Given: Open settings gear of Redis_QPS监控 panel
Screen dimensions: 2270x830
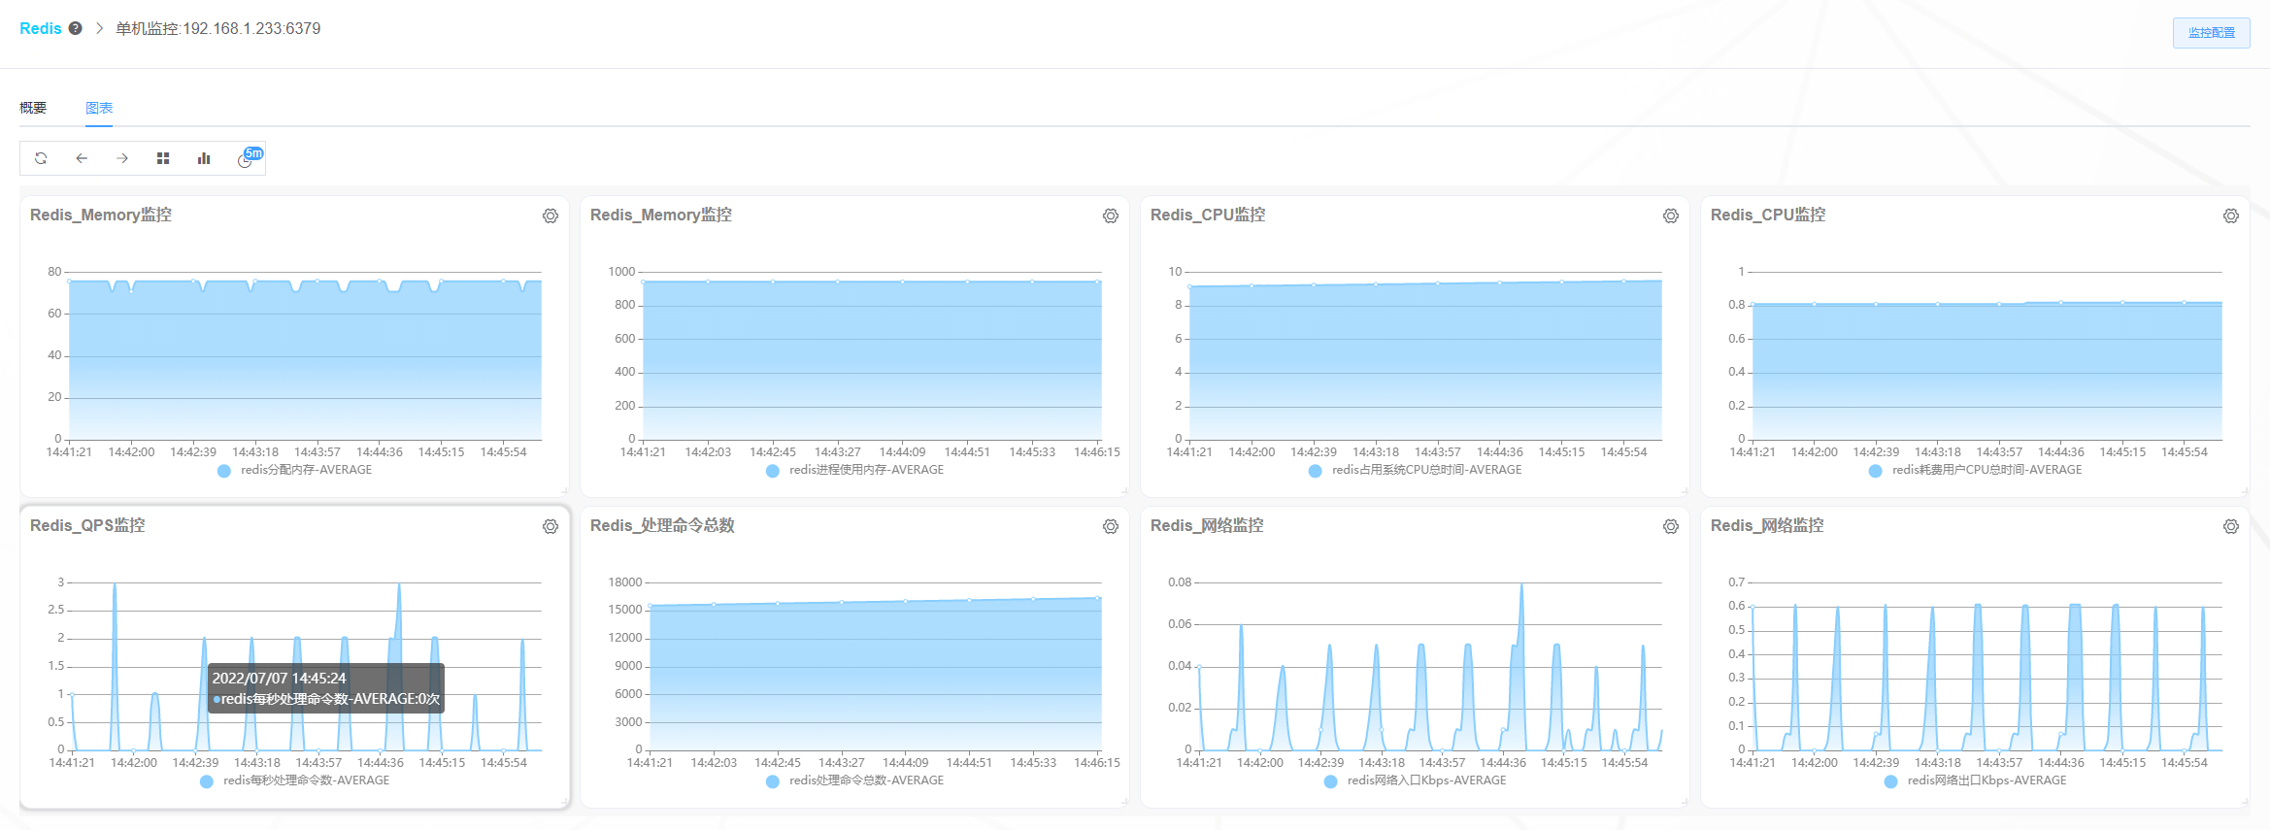Looking at the screenshot, I should click(x=551, y=526).
